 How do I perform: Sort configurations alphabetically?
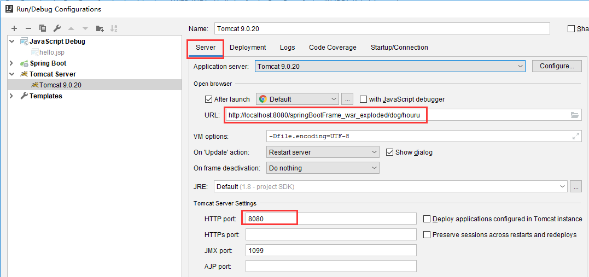114,28
